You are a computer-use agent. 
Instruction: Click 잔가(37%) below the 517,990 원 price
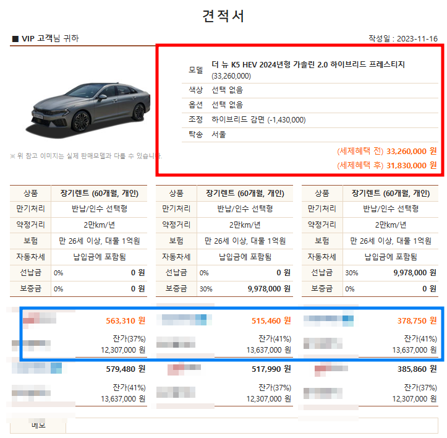pyautogui.click(x=275, y=388)
